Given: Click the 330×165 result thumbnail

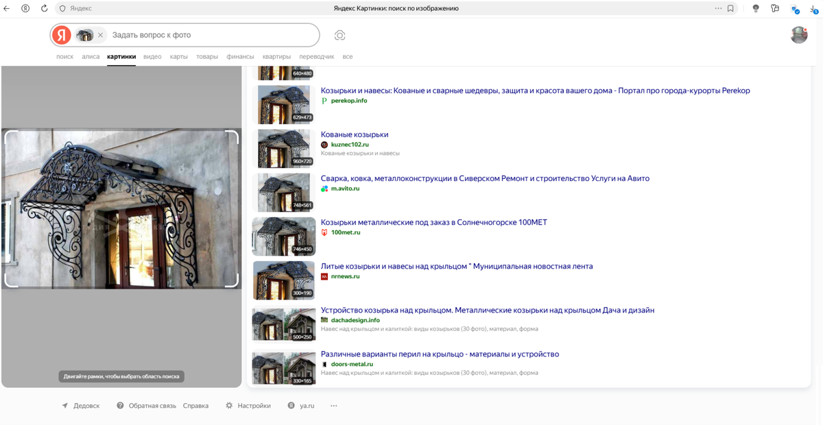Looking at the screenshot, I should tap(284, 368).
